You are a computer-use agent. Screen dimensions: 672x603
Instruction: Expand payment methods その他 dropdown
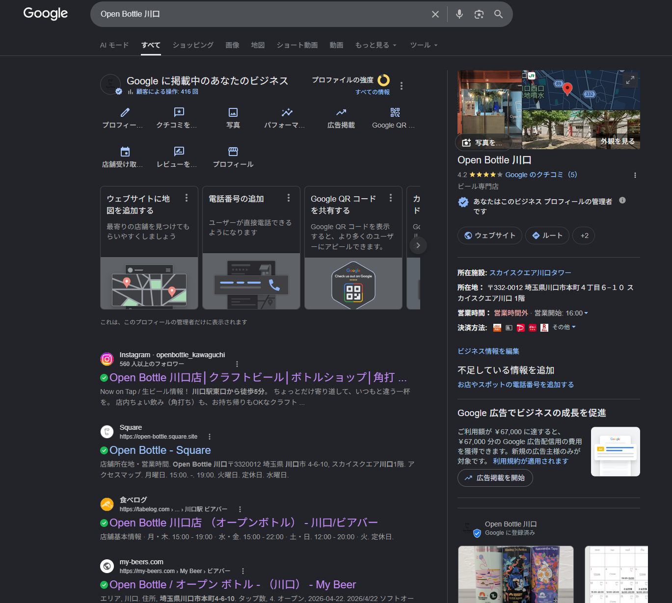click(564, 327)
